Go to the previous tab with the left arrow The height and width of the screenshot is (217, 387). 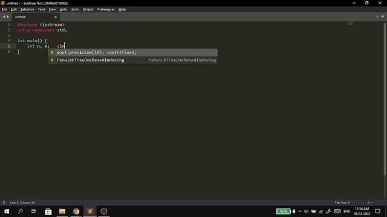tap(4, 17)
